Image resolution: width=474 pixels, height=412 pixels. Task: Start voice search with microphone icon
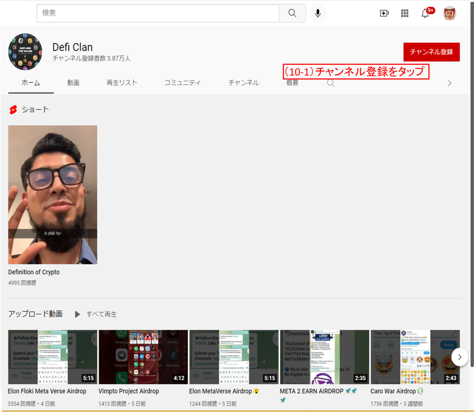(318, 13)
